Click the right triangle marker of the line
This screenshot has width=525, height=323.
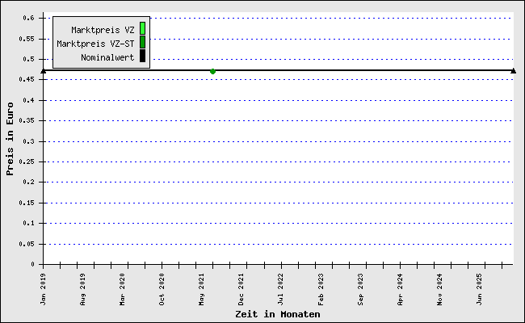[514, 71]
